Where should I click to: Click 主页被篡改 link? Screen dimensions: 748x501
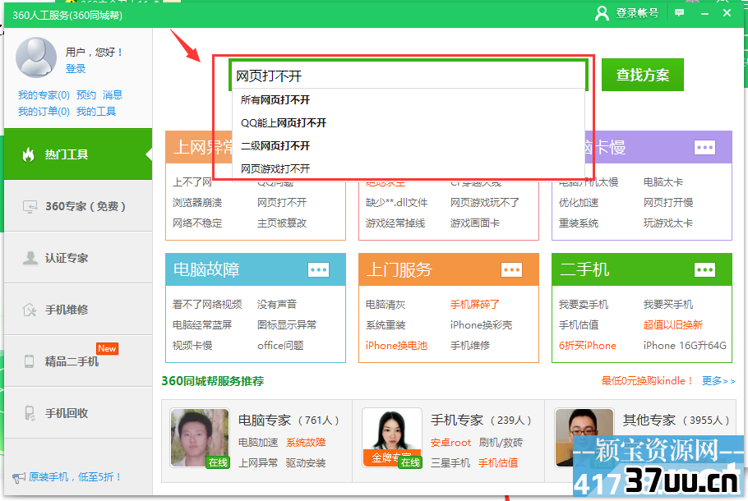(x=282, y=223)
